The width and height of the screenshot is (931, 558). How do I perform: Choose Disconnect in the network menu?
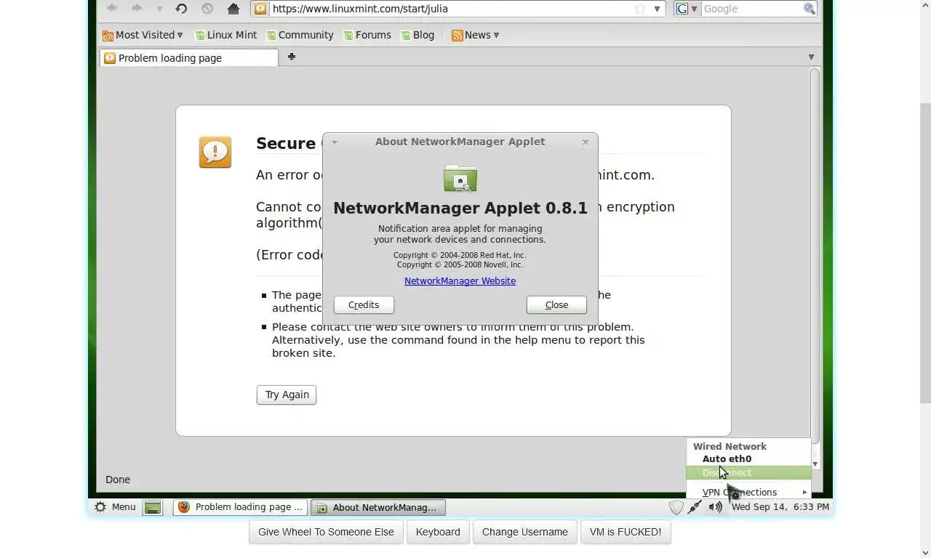coord(749,473)
